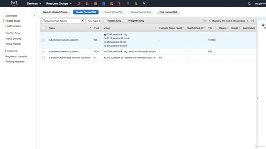The width and height of the screenshot is (266, 149).
Task: Open the Services menu
Action: coord(34,4)
